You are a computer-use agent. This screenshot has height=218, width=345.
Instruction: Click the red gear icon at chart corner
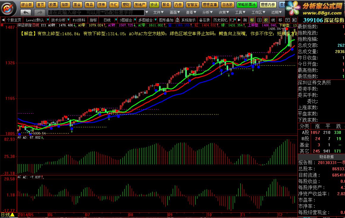click(x=2, y=25)
